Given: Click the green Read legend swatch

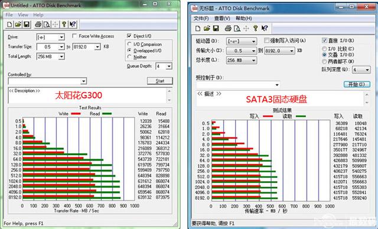Looking at the screenshot, I should pyautogui.click(x=107, y=114).
